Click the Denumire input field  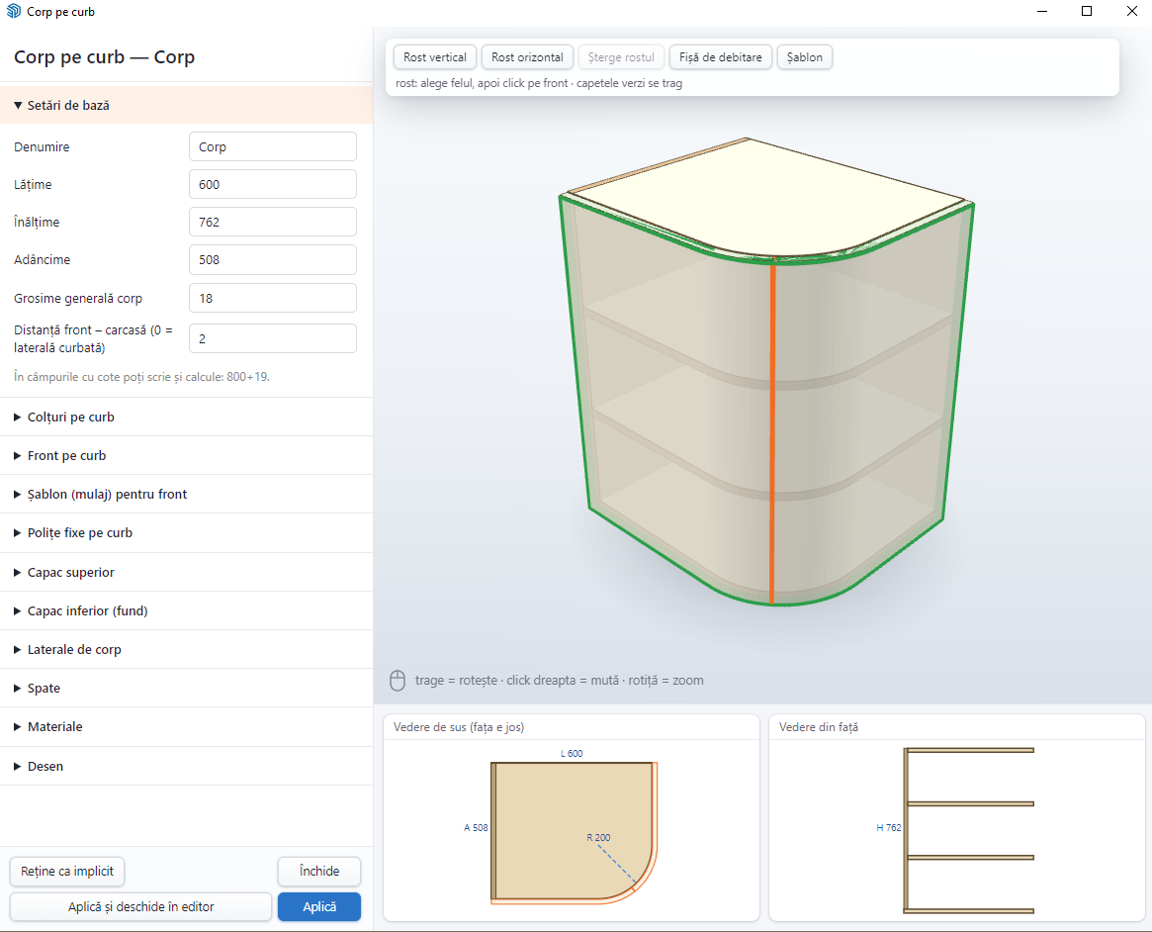point(273,146)
